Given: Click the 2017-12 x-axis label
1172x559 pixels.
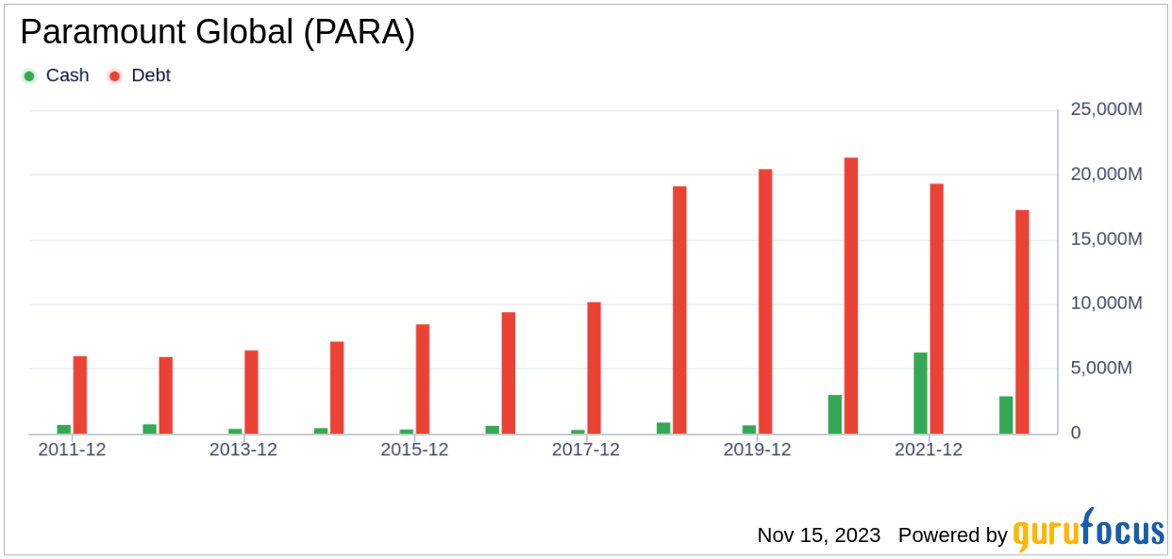Looking at the screenshot, I should (x=586, y=451).
